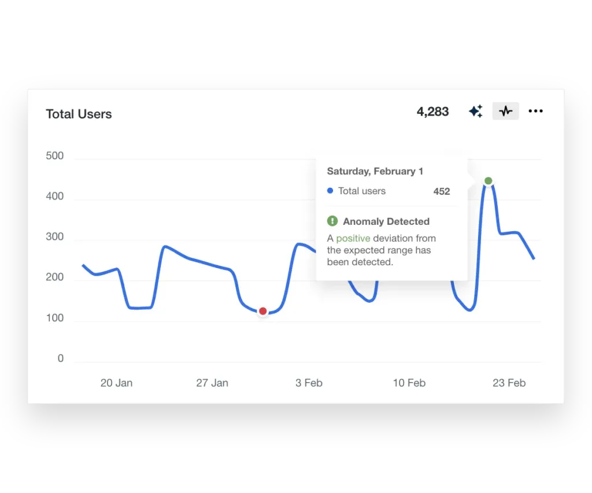
Task: Click the green anomaly marker on chart
Action: [489, 181]
